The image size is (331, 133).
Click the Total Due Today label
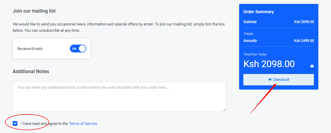point(255,54)
